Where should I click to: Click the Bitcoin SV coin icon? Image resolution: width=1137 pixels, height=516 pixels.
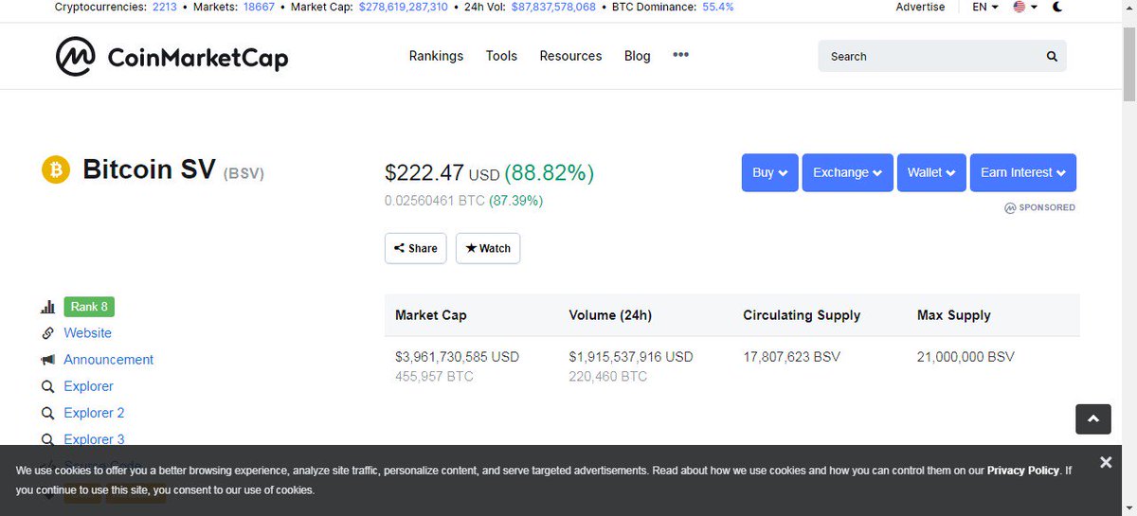(56, 170)
